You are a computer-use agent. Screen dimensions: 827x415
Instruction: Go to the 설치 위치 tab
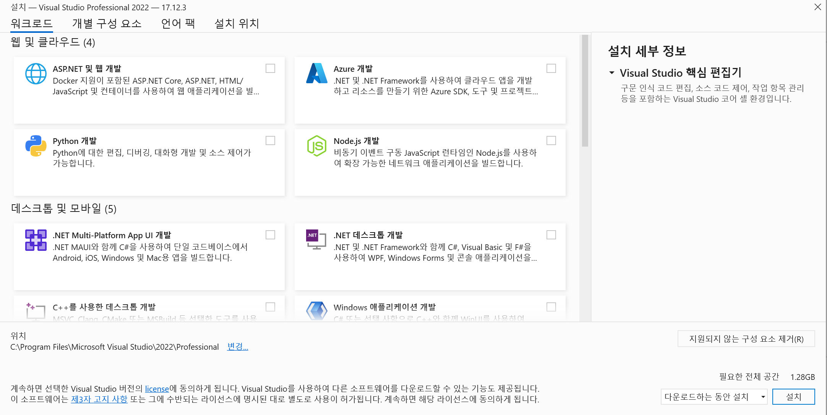(x=237, y=24)
